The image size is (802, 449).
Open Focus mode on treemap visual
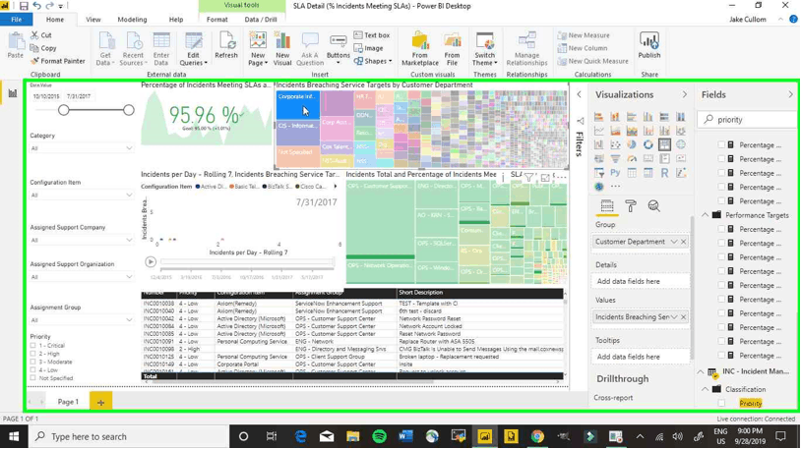545,178
